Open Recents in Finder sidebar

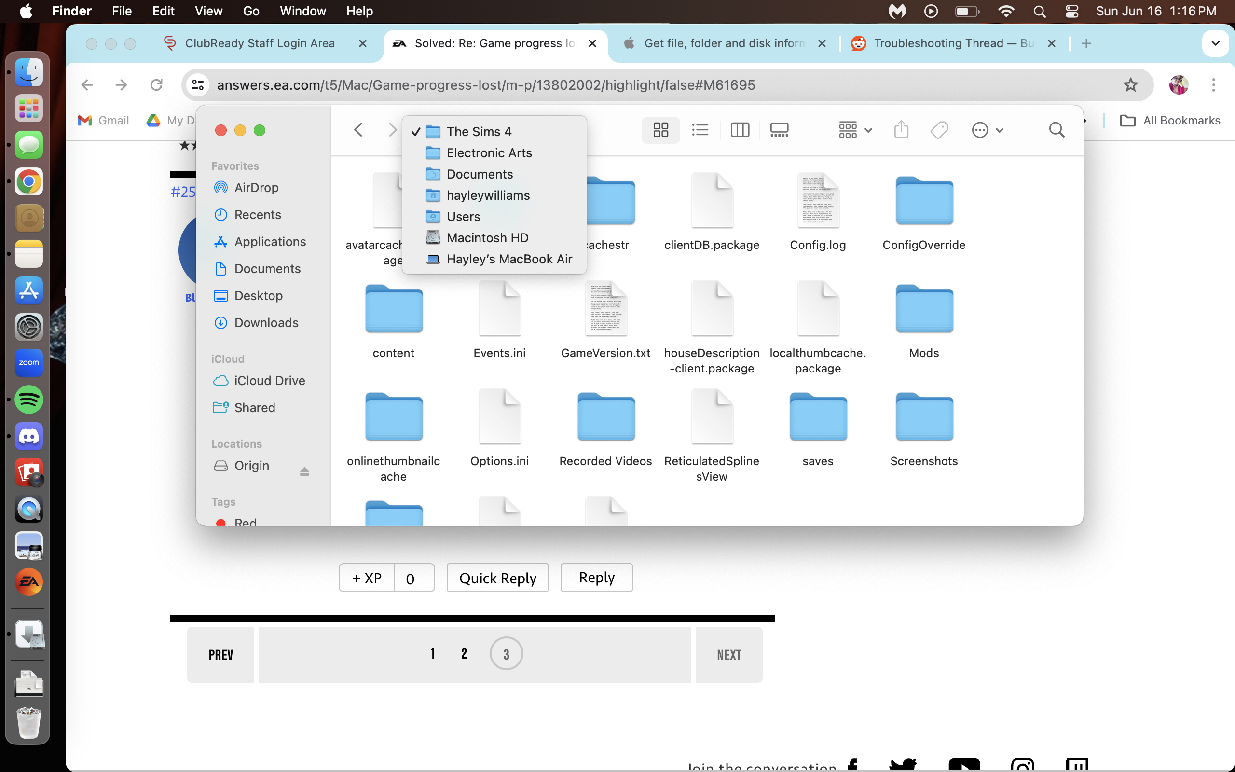258,214
